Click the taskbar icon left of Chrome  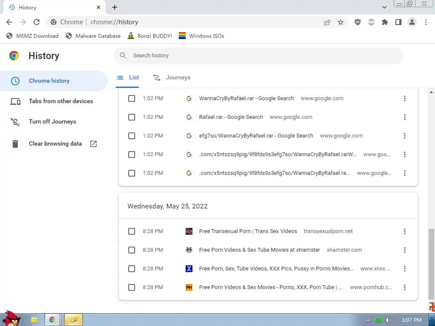(34, 320)
